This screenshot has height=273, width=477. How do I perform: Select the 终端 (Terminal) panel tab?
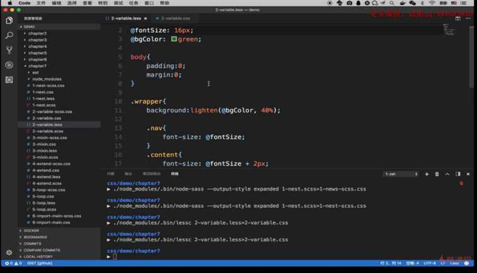[x=174, y=174]
